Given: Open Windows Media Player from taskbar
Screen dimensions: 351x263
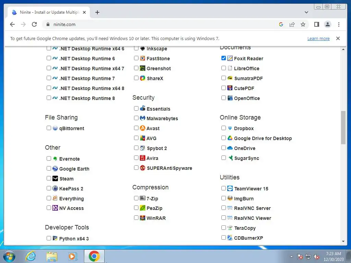Looking at the screenshot, I should 72,256.
